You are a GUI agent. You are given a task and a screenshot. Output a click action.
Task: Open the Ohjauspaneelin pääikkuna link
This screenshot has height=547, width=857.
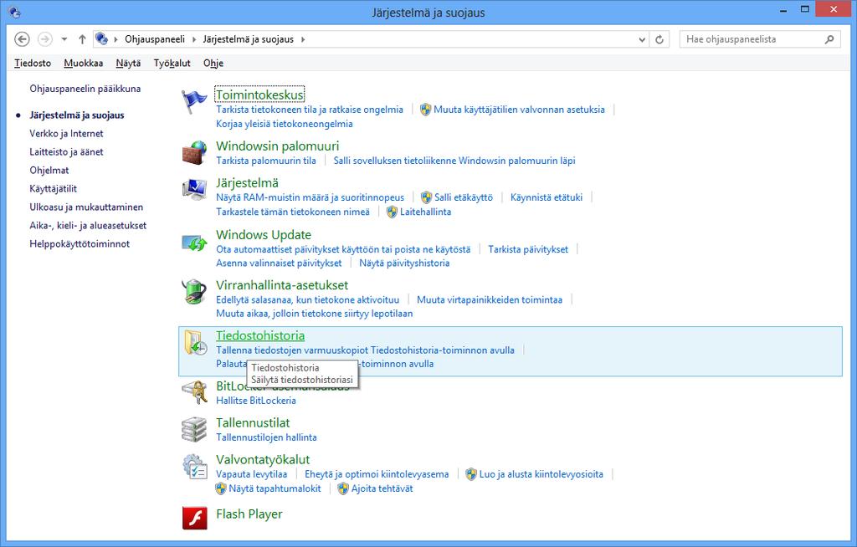pos(85,89)
